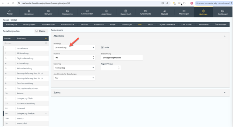Viewport: 233px width, 127px height.
Task: Switch to the Geldfluss tab
Action: (x=84, y=24)
